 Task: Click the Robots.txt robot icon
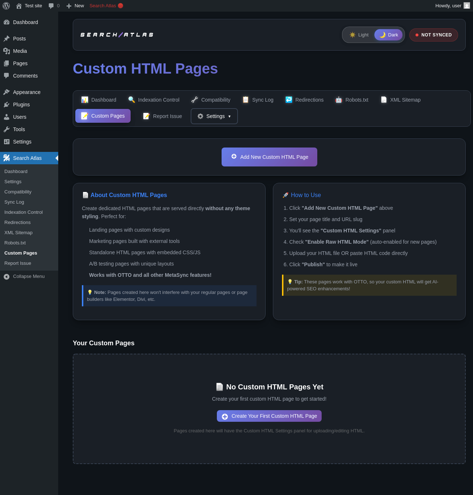(339, 100)
